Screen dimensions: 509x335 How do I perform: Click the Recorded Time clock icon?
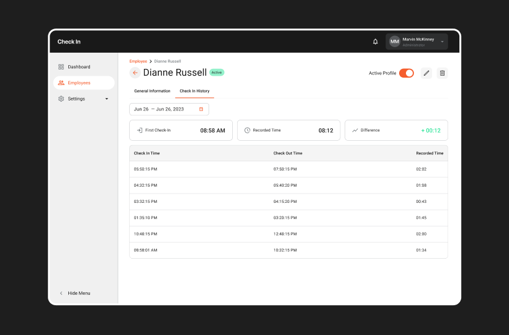click(x=247, y=130)
